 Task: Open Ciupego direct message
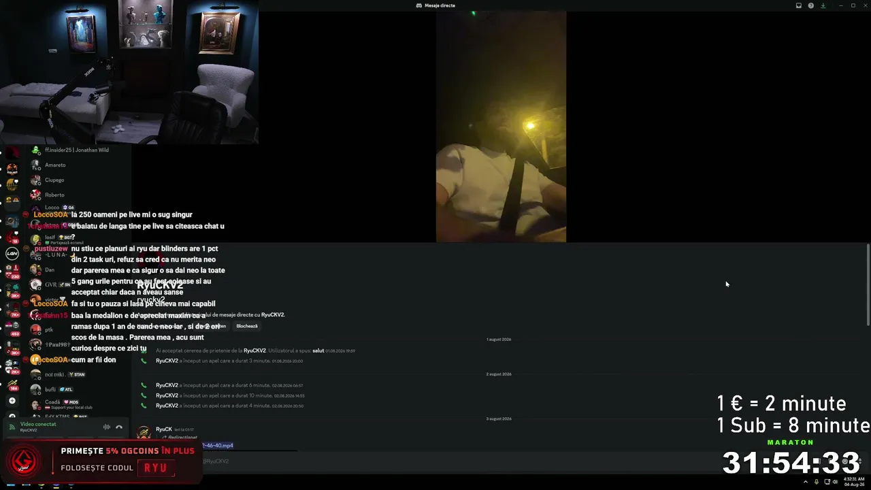tap(54, 180)
